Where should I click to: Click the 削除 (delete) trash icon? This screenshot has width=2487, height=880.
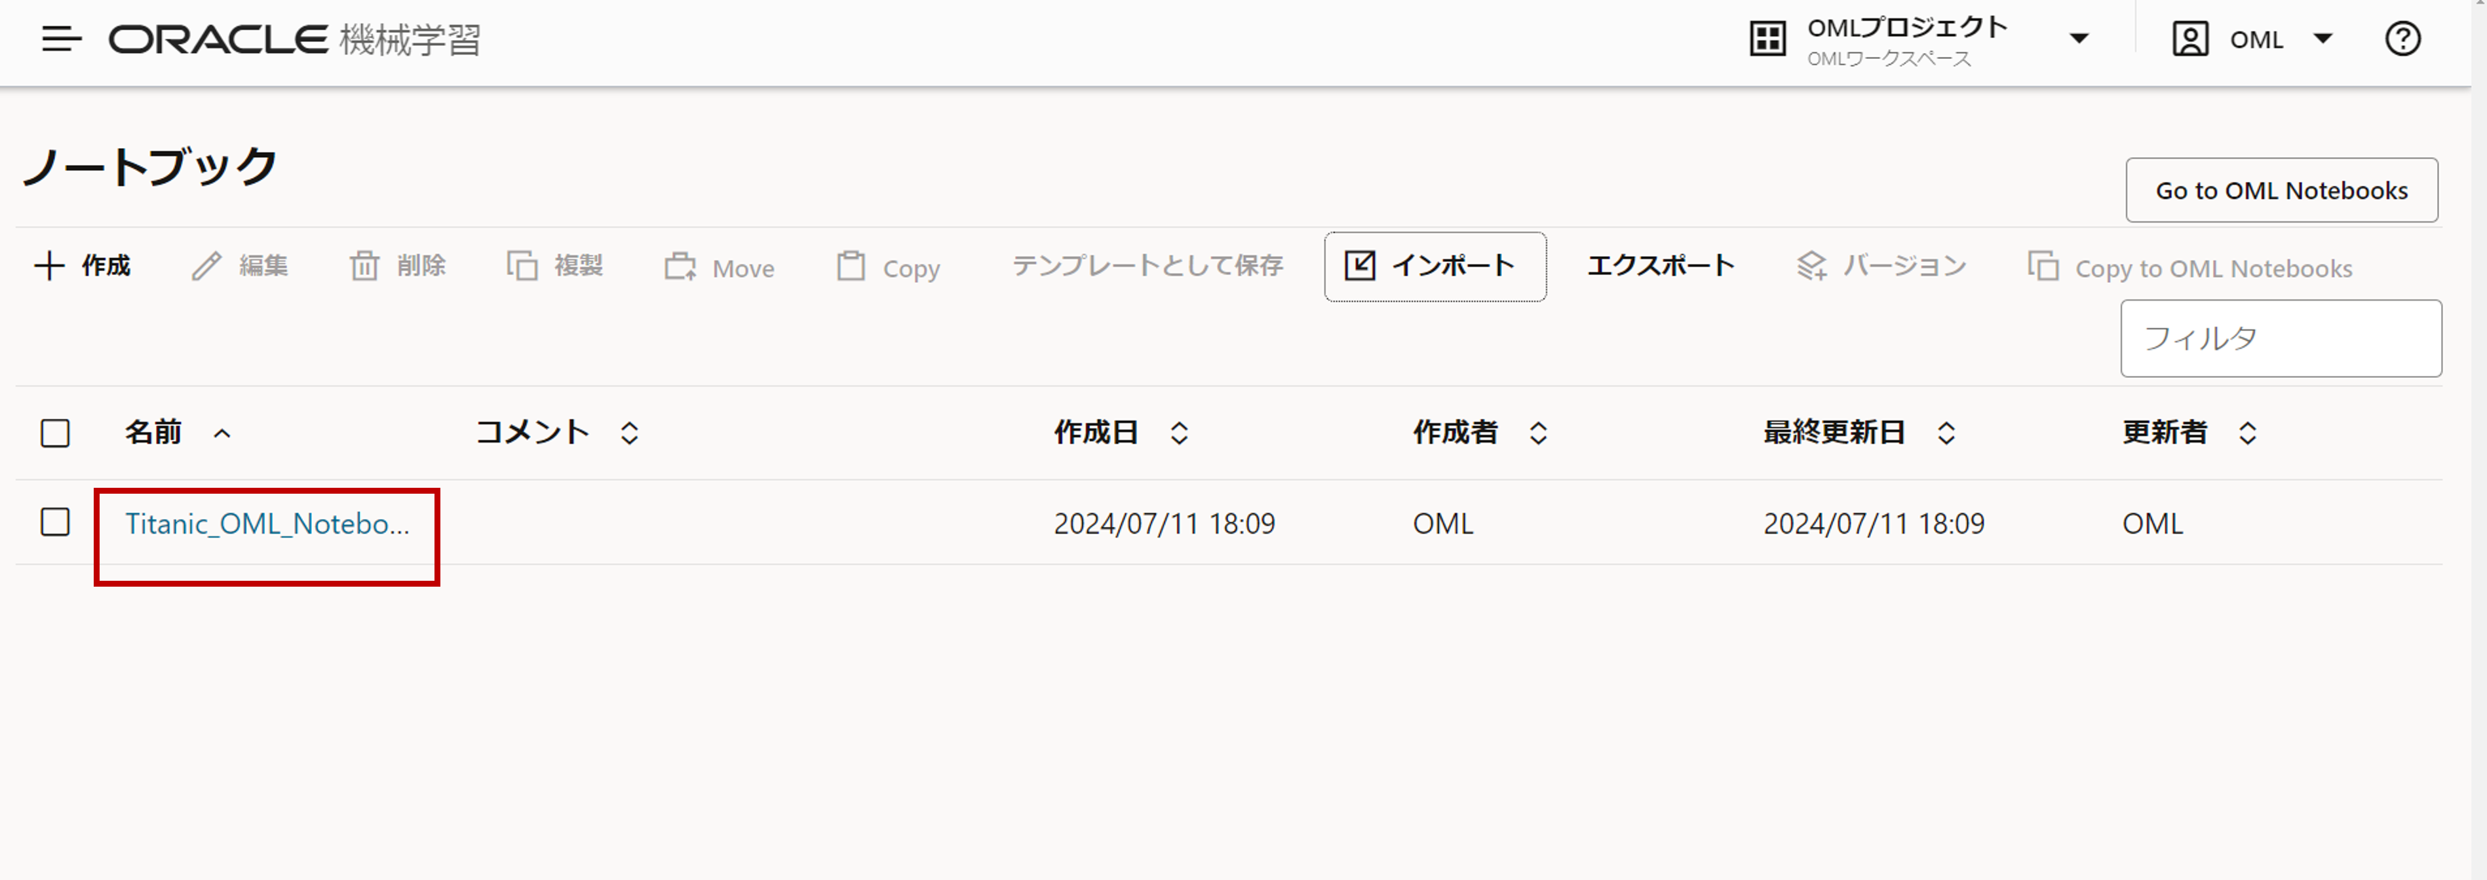point(366,265)
